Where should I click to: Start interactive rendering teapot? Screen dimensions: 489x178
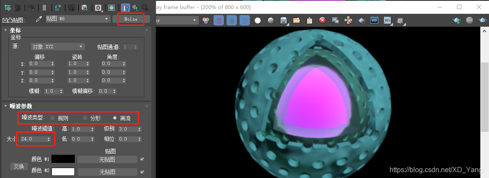point(457,21)
